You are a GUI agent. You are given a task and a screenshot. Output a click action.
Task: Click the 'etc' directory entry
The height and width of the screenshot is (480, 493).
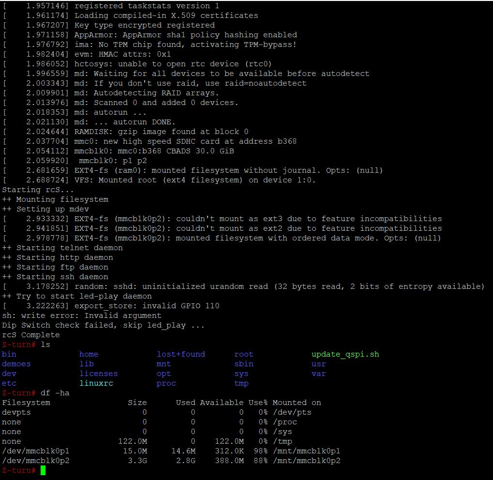point(9,383)
